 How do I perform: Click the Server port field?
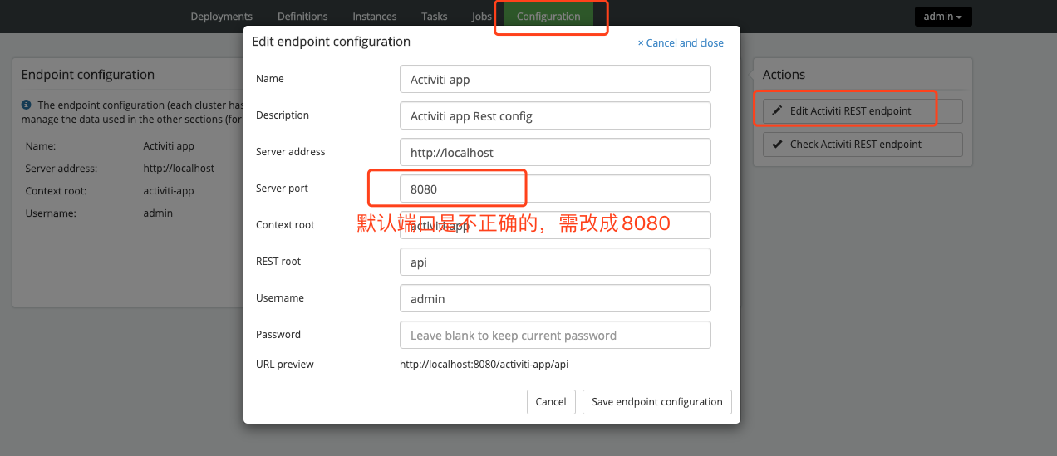555,189
